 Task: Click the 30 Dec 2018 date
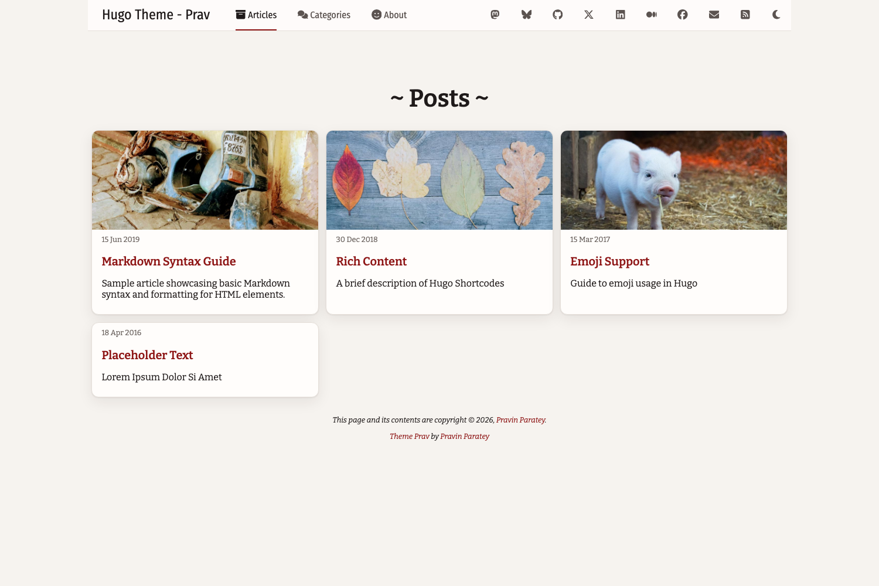(357, 239)
